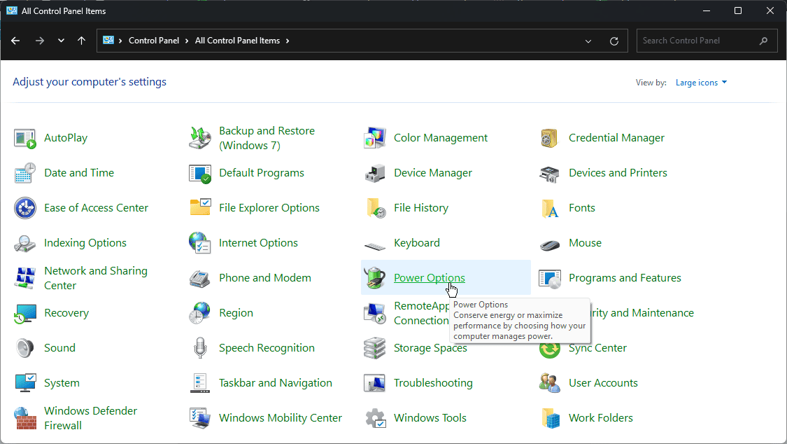The width and height of the screenshot is (787, 444).
Task: Go back with the back arrow
Action: tap(15, 41)
